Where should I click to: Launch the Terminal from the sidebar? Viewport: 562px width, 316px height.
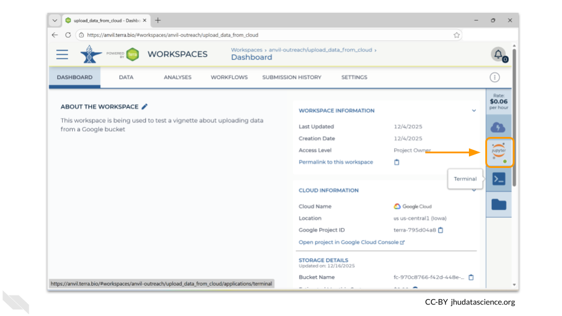point(499,179)
